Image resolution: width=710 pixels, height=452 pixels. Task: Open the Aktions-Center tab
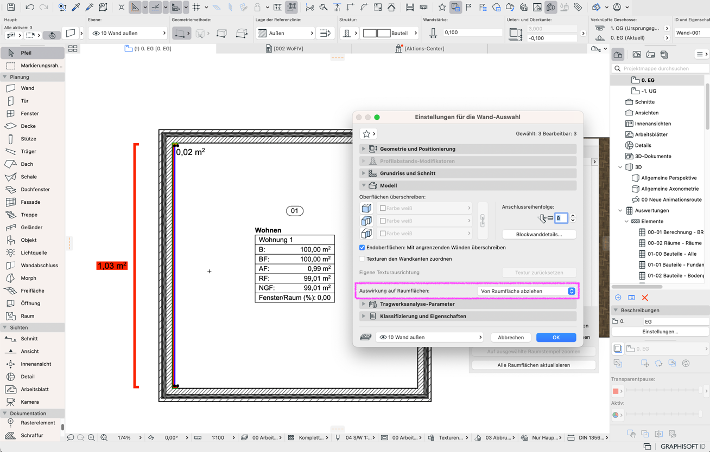420,49
